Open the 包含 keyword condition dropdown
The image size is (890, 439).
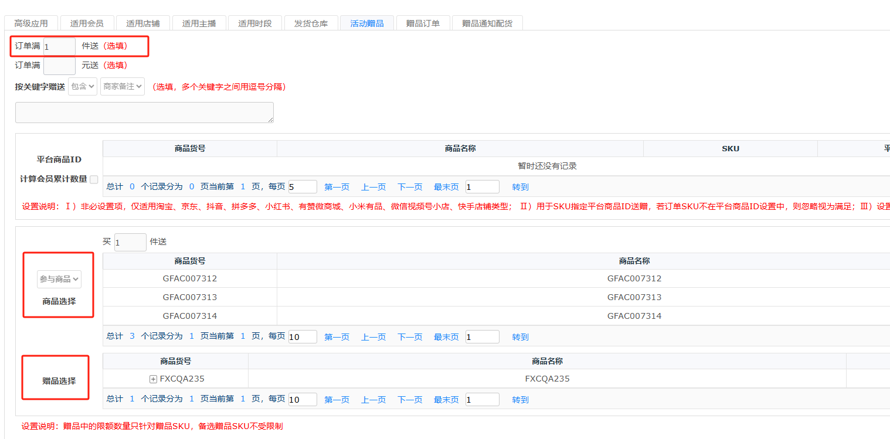[x=83, y=87]
